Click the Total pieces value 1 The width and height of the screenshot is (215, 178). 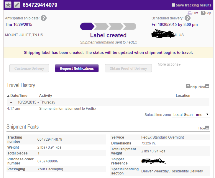coord(38,153)
